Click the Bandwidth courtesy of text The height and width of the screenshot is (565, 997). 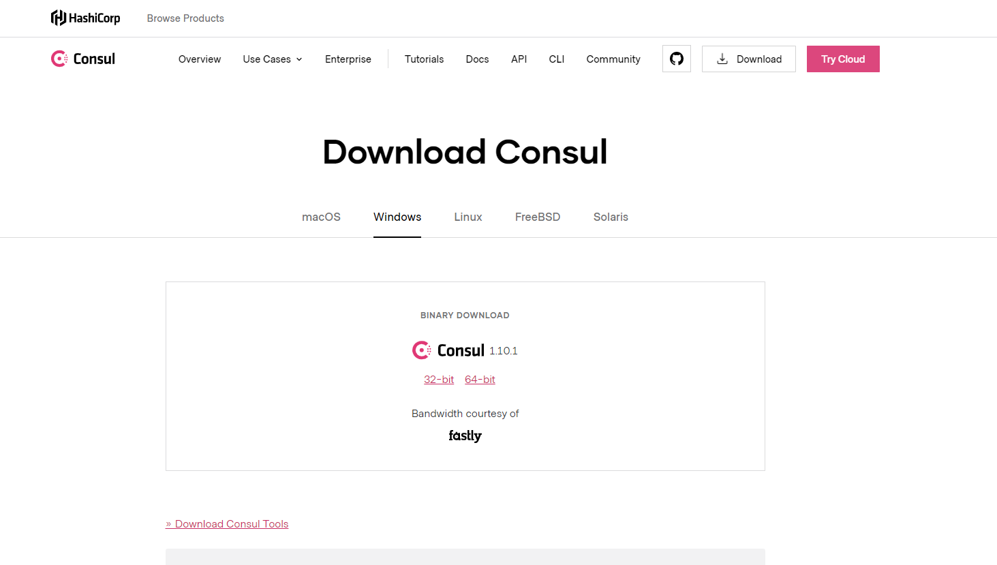pyautogui.click(x=465, y=414)
